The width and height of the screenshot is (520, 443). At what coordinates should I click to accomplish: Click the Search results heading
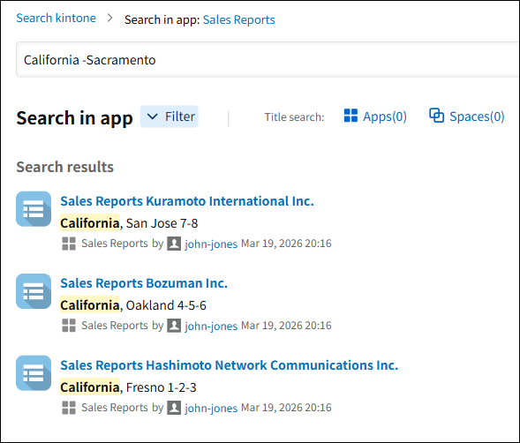(x=65, y=167)
